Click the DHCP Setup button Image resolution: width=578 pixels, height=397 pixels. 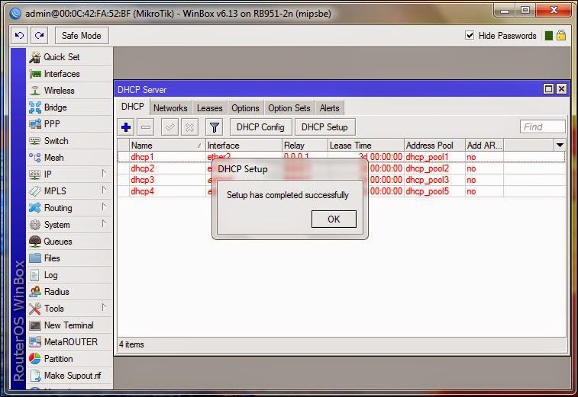(325, 127)
